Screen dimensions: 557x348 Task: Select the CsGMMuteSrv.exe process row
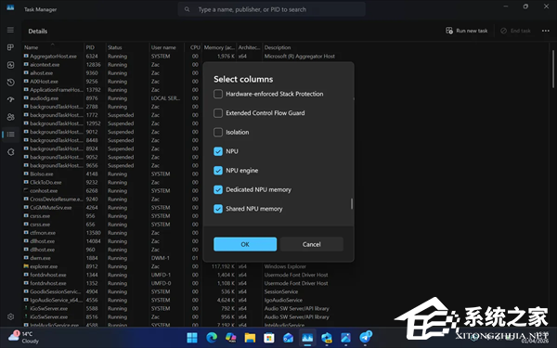coord(51,207)
